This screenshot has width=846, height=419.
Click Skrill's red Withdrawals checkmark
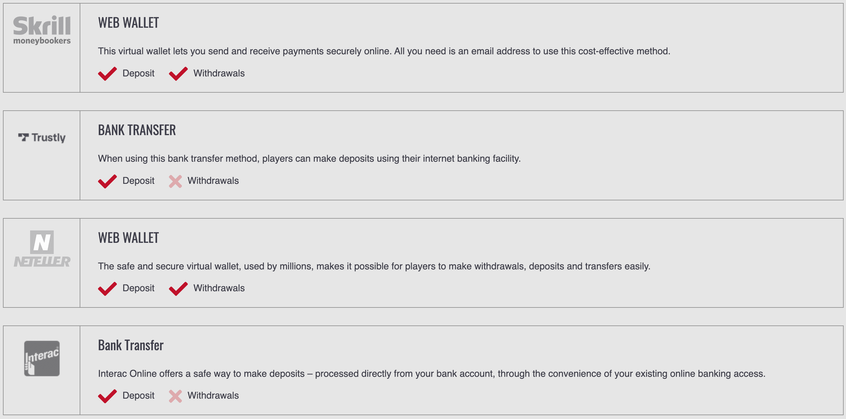(178, 73)
